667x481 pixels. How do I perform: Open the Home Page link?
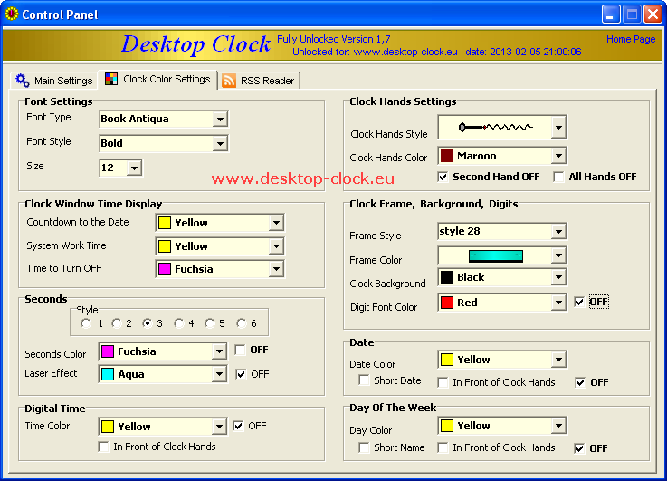point(631,39)
